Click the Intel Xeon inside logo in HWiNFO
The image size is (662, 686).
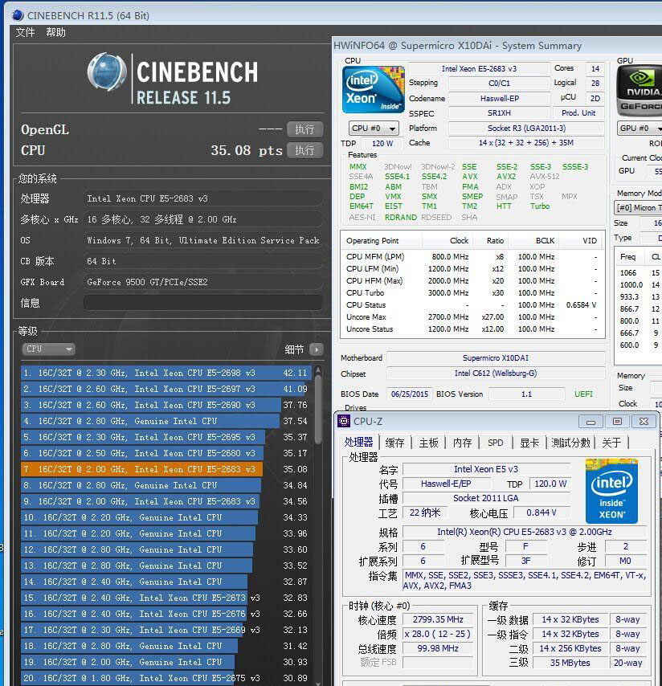(374, 90)
